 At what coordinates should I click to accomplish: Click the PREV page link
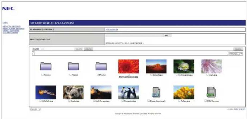pyautogui.click(x=236, y=109)
